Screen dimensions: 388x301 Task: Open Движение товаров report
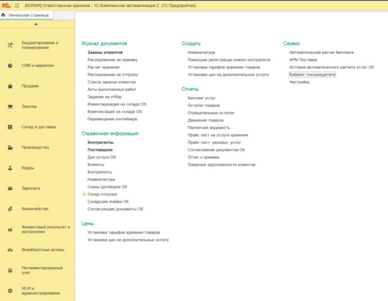click(x=206, y=121)
